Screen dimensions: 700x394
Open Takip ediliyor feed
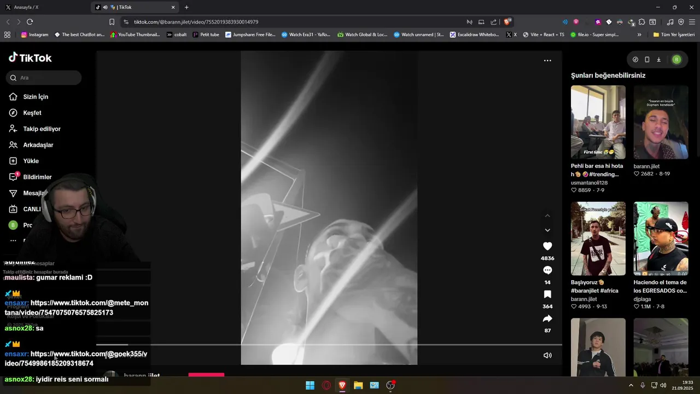(x=42, y=129)
